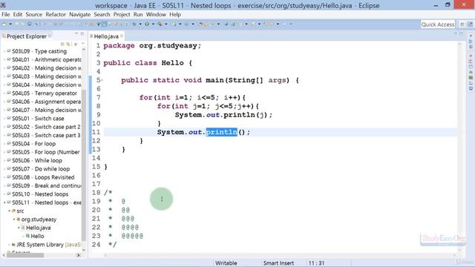The image size is (475, 267).
Task: Click Project Explorer horizontal scrollbar thumb
Action: coord(25,255)
